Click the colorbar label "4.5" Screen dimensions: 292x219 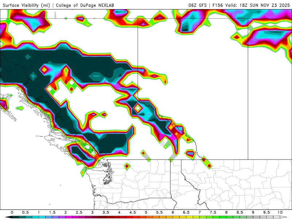point(132,212)
